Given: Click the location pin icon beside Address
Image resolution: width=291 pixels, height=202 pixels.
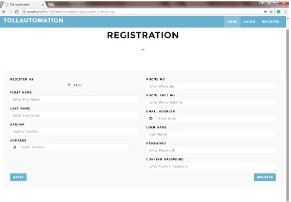Looking at the screenshot, I should click(x=15, y=147).
